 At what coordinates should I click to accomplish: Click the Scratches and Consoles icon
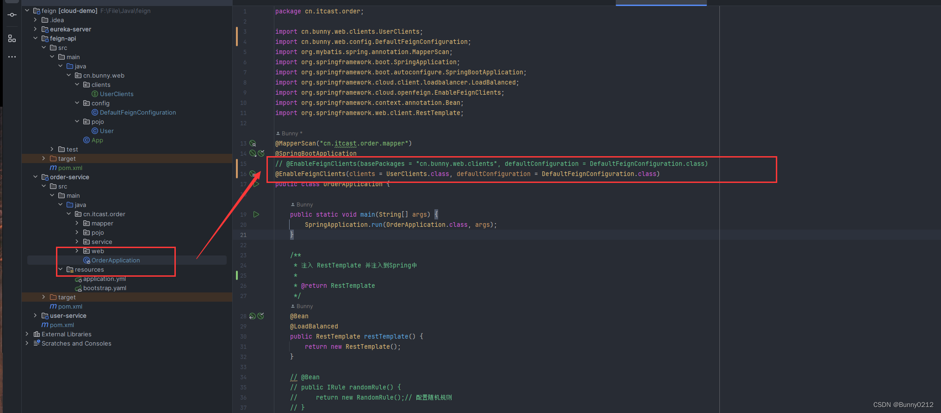pyautogui.click(x=37, y=343)
